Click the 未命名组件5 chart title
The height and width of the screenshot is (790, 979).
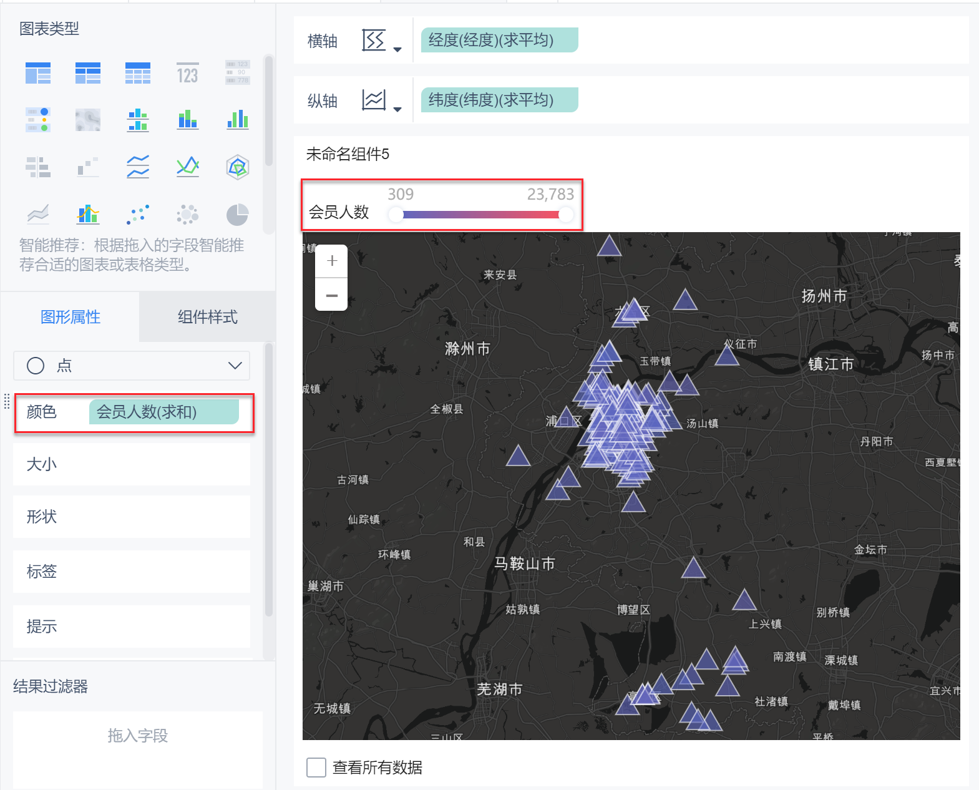348,154
